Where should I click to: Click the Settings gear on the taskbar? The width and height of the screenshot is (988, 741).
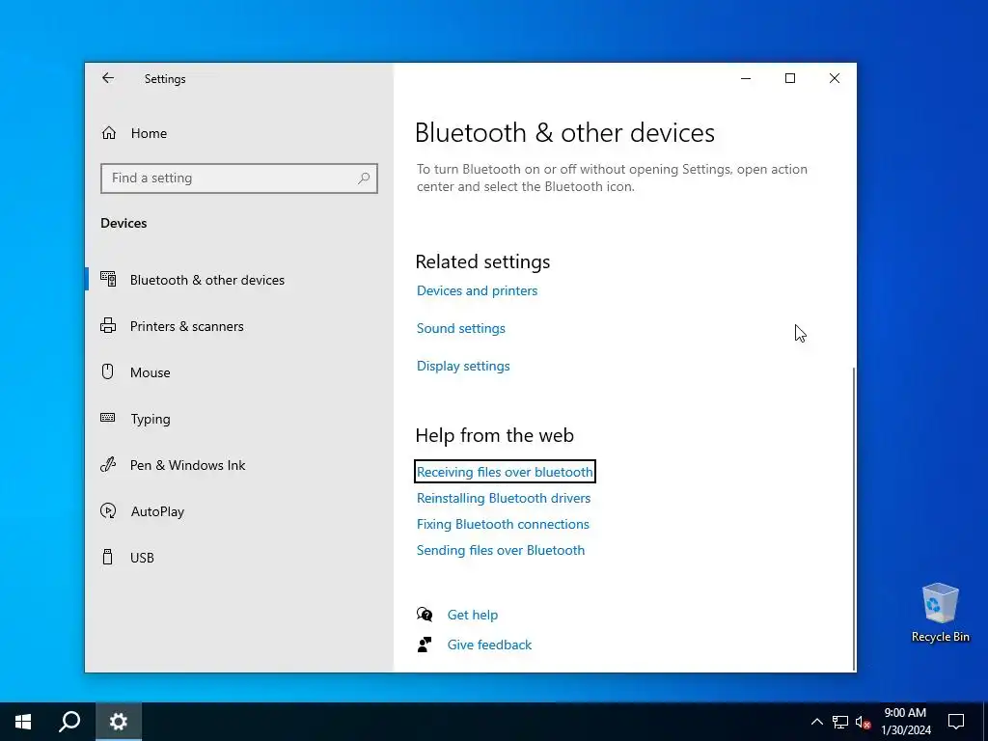tap(119, 722)
